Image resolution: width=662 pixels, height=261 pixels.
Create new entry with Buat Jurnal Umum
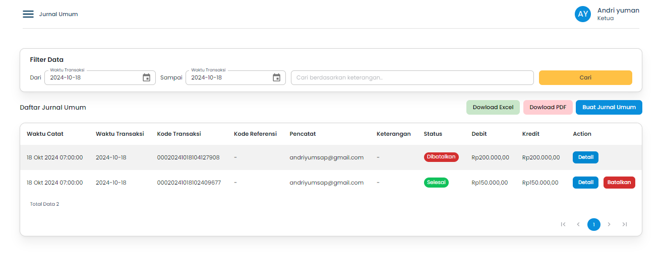pos(609,107)
